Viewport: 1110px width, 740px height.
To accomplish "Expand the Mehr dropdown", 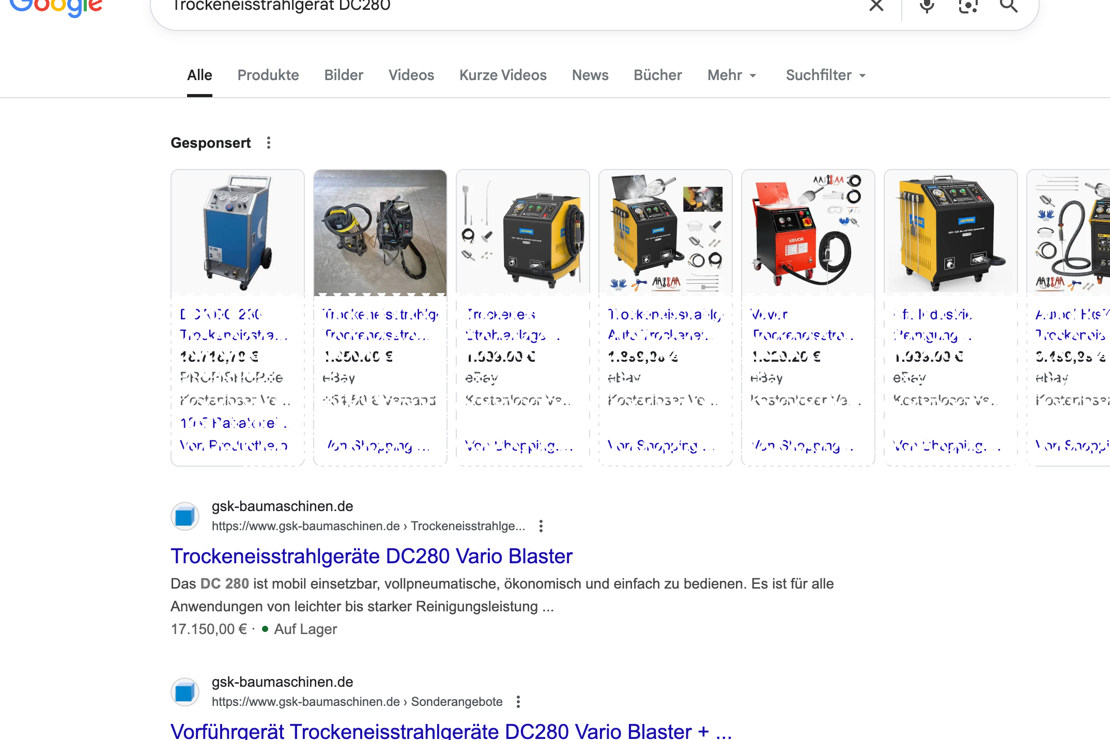I will 731,75.
